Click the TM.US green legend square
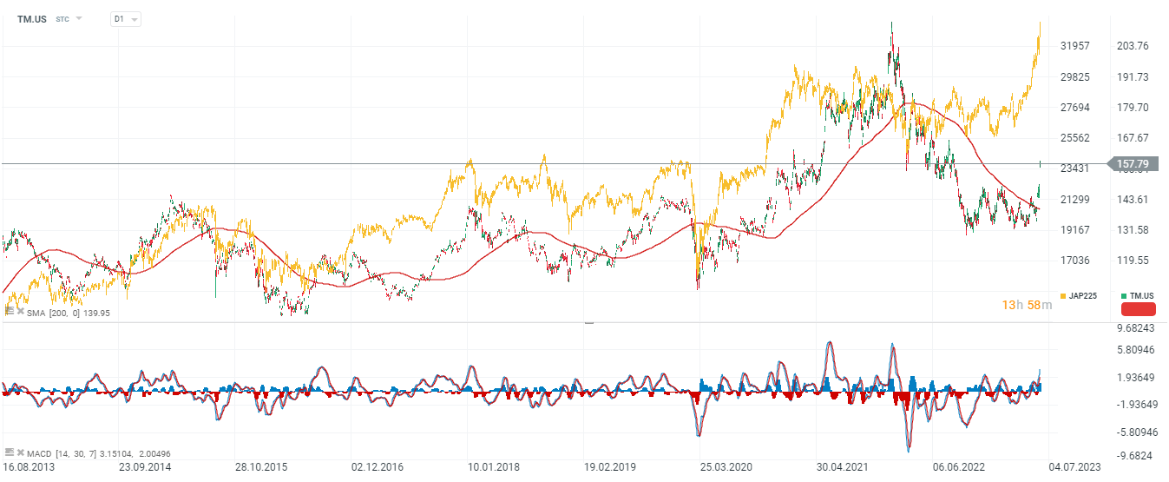The height and width of the screenshot is (482, 1169). pos(1123,296)
